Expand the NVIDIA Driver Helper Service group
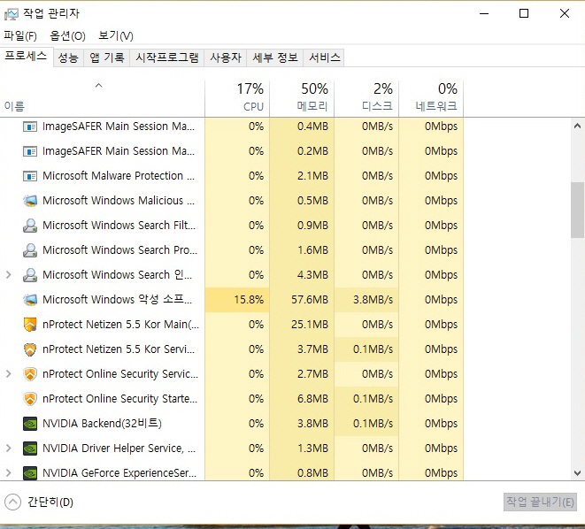 (x=9, y=448)
